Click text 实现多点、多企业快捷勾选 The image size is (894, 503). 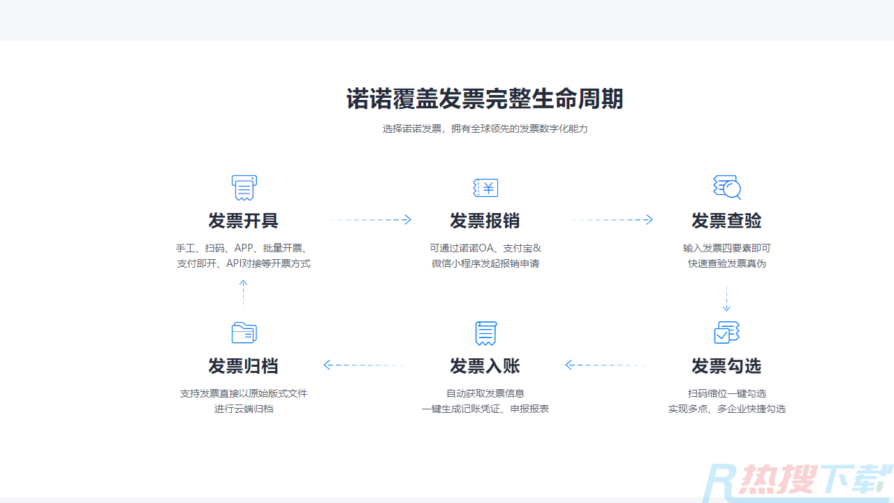pyautogui.click(x=727, y=409)
